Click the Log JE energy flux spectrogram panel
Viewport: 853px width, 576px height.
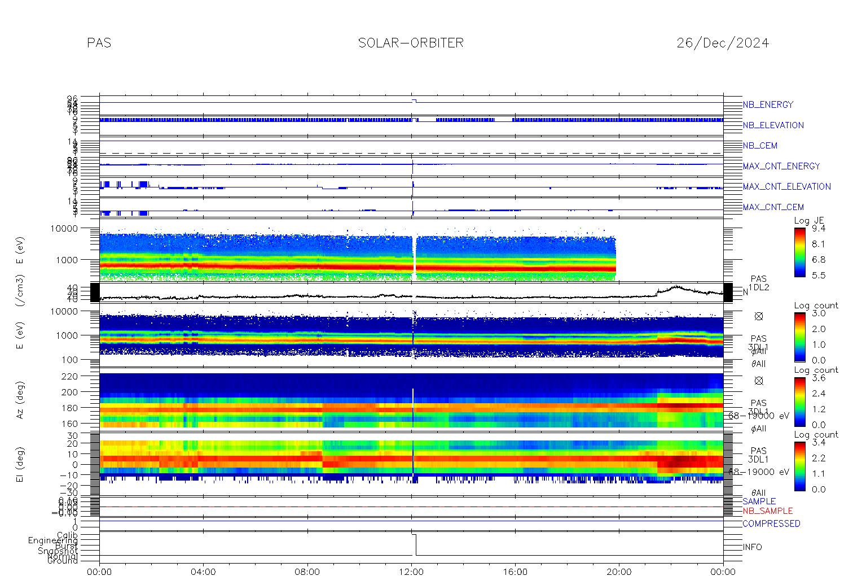pyautogui.click(x=411, y=250)
